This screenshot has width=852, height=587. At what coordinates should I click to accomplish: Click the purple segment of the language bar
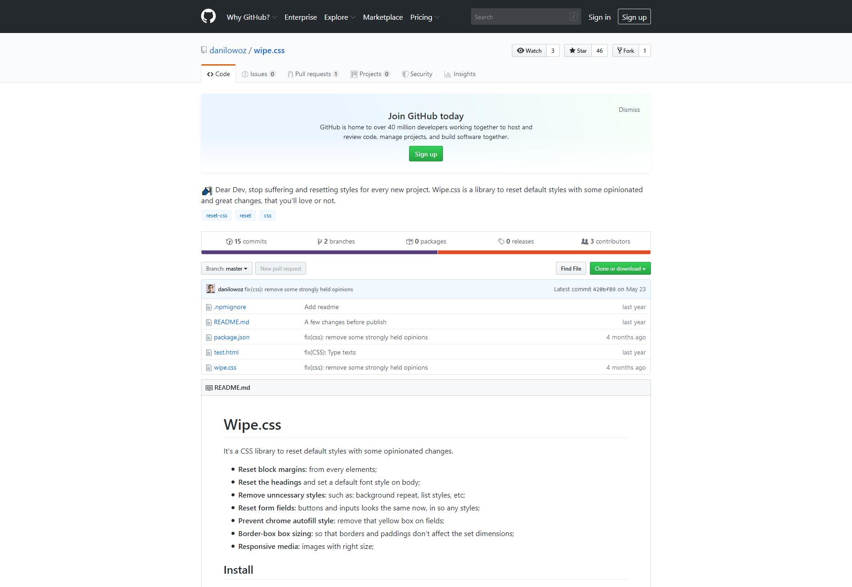(x=319, y=252)
